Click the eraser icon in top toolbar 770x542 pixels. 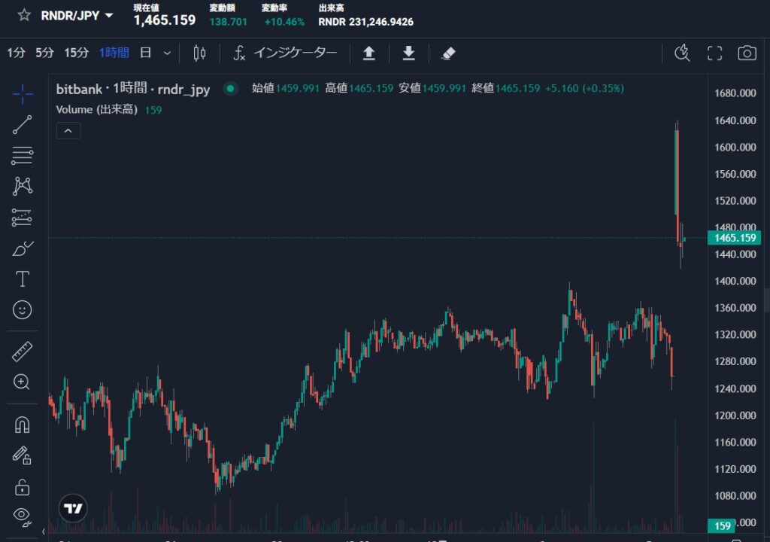coord(448,53)
